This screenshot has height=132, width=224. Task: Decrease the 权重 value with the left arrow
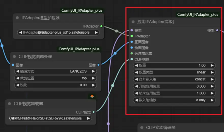pos(136,66)
